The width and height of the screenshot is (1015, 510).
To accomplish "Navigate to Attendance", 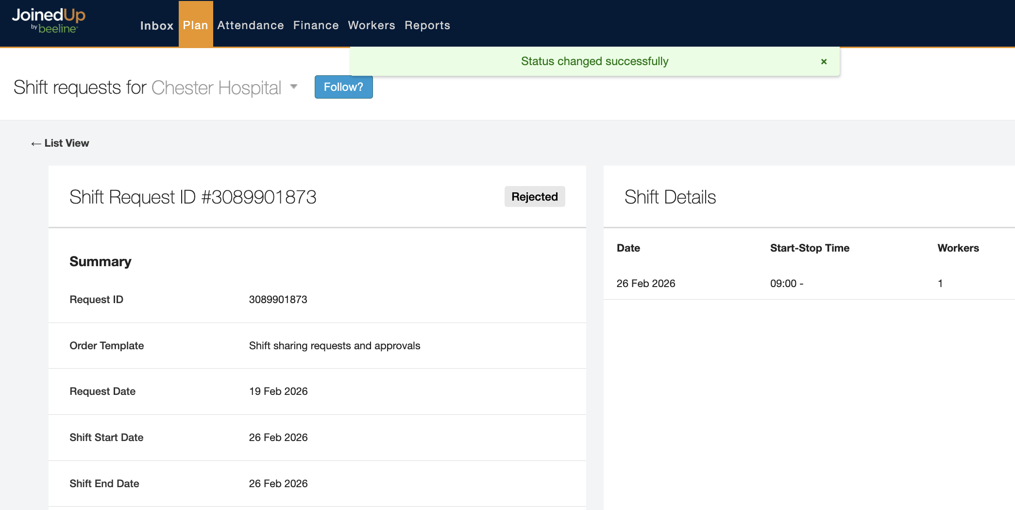I will [x=251, y=25].
